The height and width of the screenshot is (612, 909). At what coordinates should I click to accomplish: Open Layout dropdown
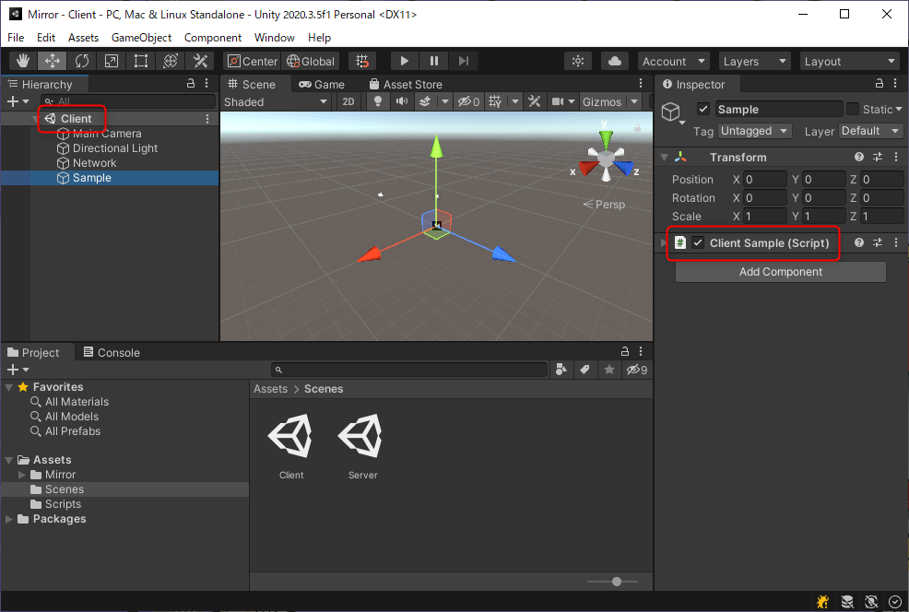click(x=850, y=61)
